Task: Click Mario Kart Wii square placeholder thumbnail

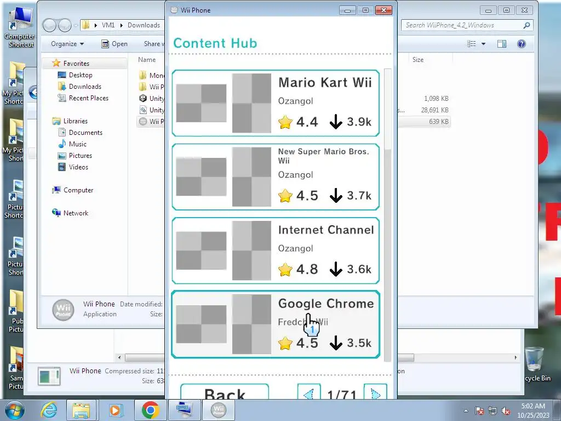Action: (x=201, y=103)
